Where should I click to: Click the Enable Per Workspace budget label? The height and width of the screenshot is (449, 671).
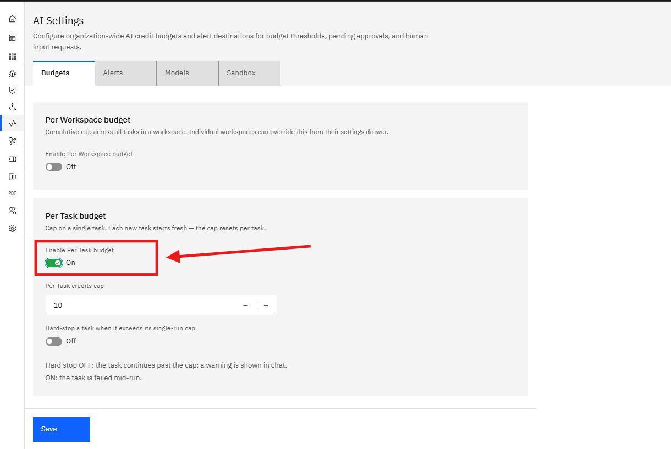tap(89, 154)
